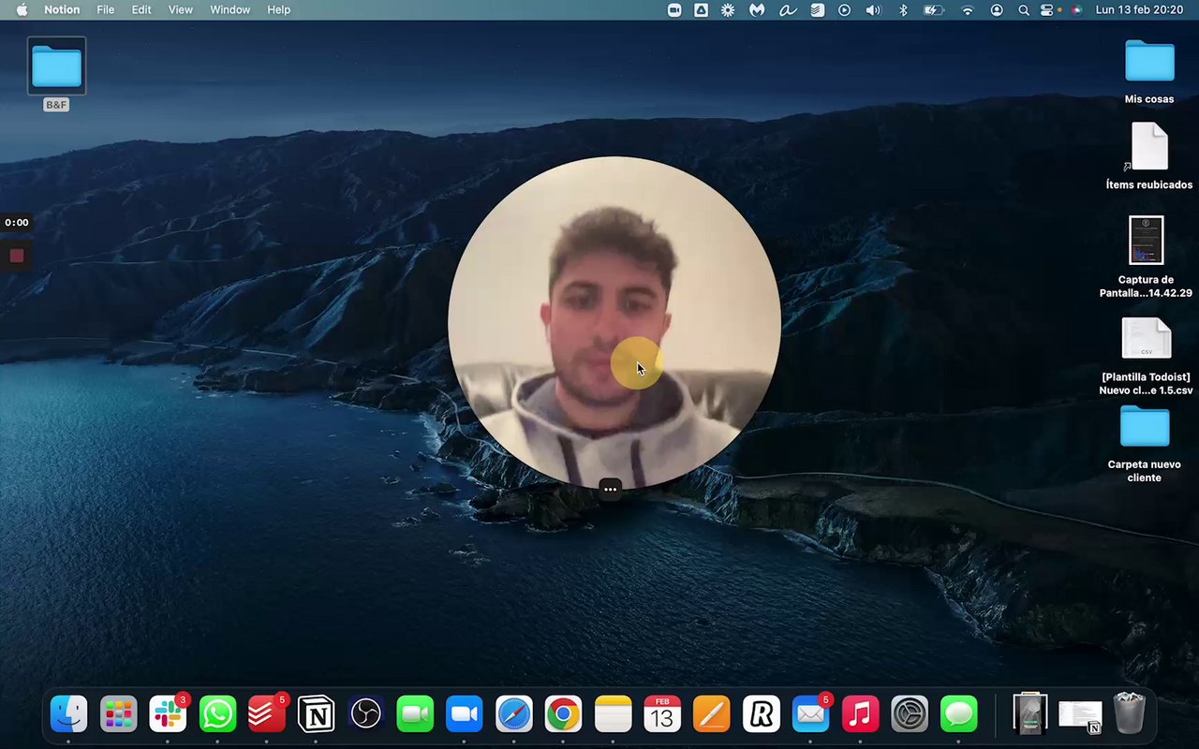
Task: Open Spotlight search
Action: coord(1023,9)
